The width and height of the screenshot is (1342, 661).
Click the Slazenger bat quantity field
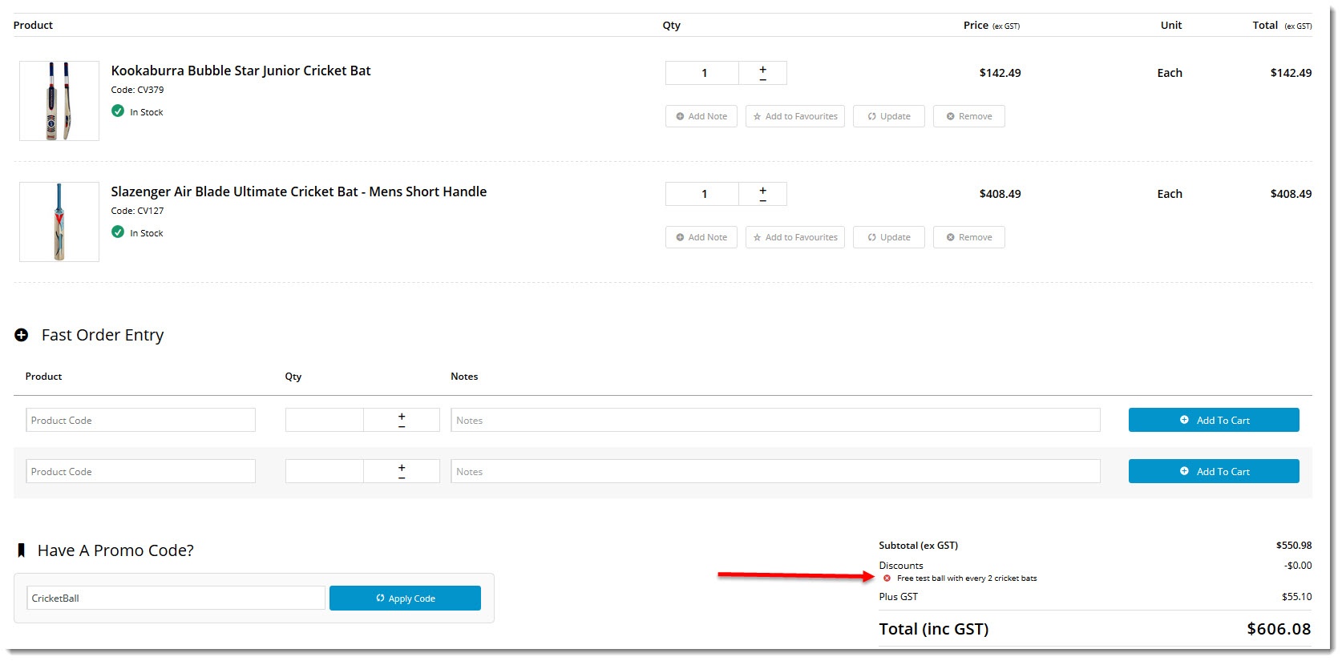[702, 194]
